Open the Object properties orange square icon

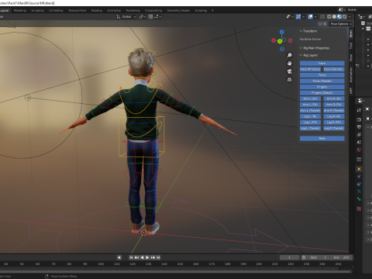pyautogui.click(x=359, y=169)
